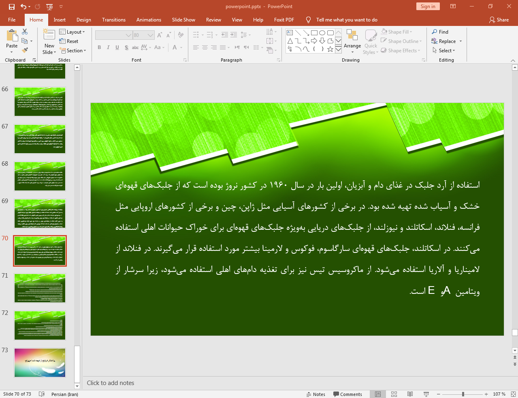Toggle Underline formatting
518x398 pixels.
[x=117, y=47]
